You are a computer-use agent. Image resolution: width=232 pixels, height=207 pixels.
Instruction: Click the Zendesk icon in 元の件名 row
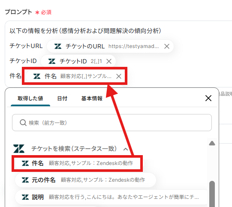(25, 180)
